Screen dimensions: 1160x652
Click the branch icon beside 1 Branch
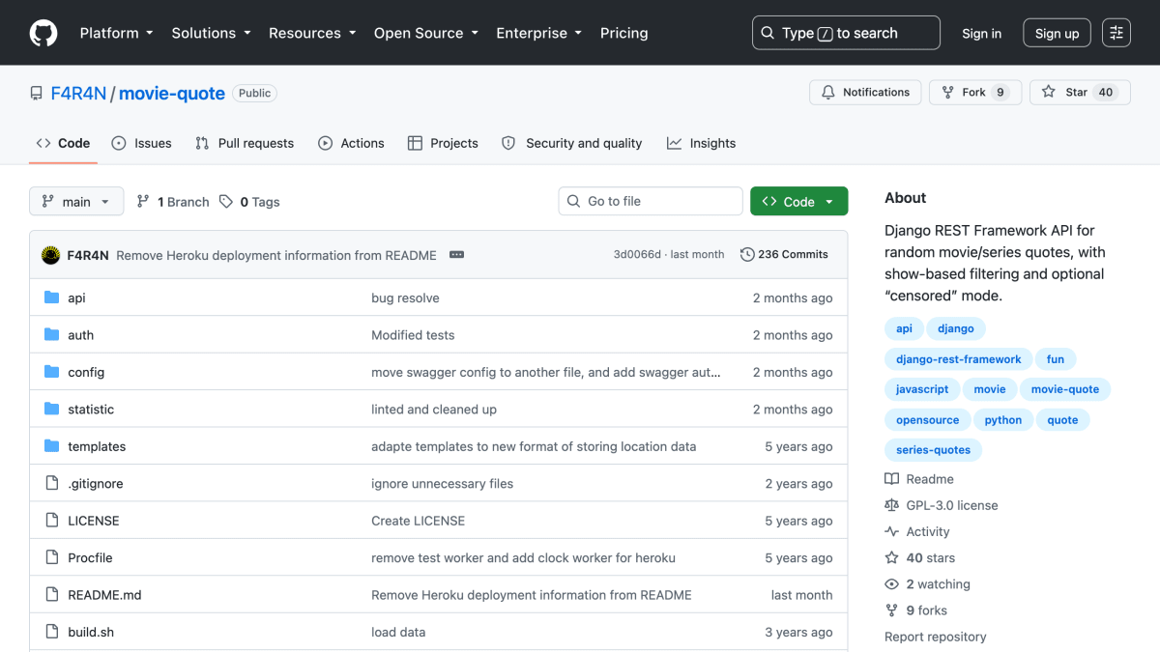tap(143, 201)
